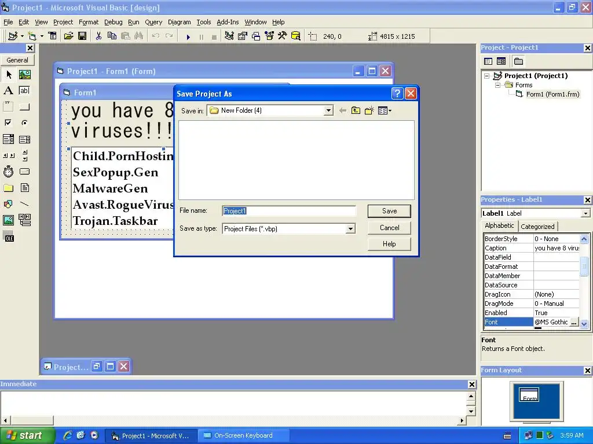Open the Toolbox toolbar icon

pyautogui.click(x=282, y=36)
